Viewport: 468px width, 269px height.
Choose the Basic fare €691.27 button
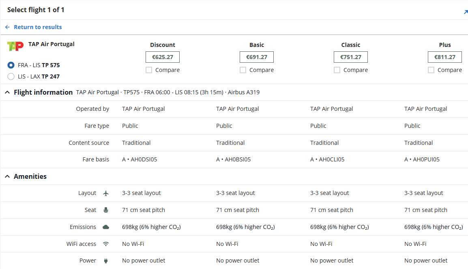257,57
